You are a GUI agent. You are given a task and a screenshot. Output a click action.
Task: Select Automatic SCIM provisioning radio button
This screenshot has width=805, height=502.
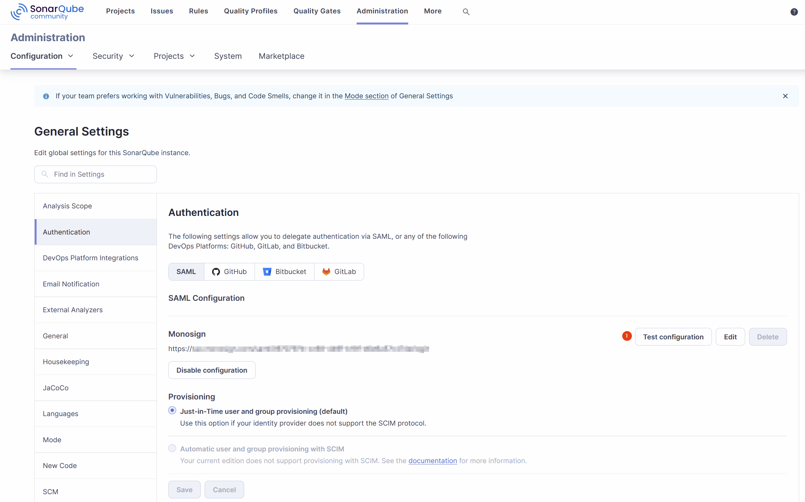[x=172, y=448]
